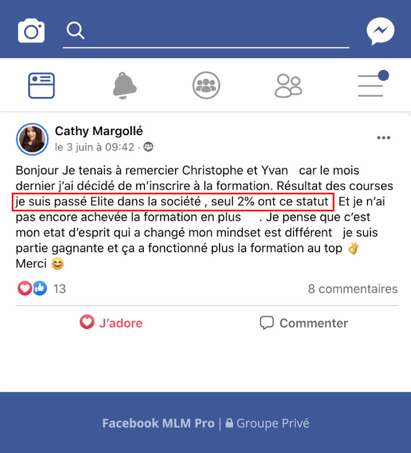Click the post timestamp 3 juin
411x453 pixels.
click(x=95, y=147)
